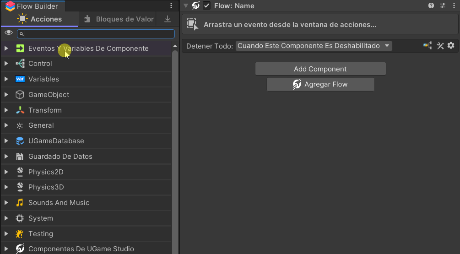Click the Variables category var icon
The image size is (460, 254).
coord(20,79)
